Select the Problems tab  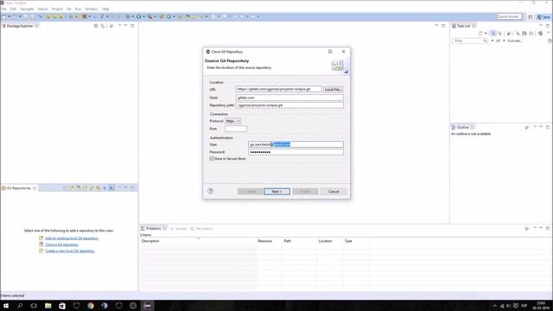(154, 228)
